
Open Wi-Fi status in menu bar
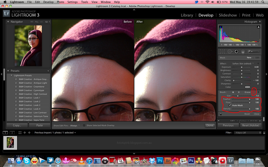click(x=207, y=2)
